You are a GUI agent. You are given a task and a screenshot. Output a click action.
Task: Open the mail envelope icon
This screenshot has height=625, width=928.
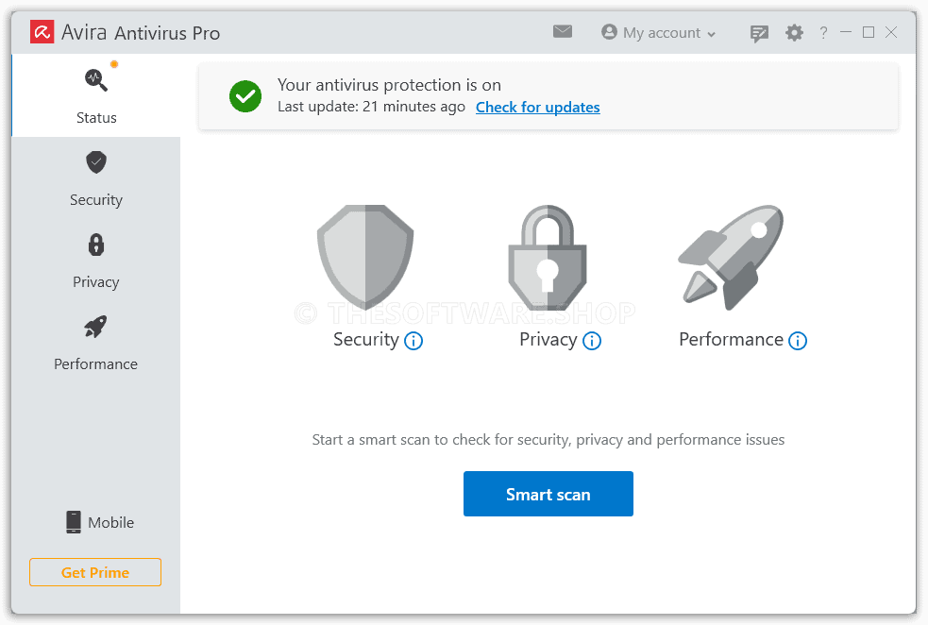click(563, 31)
